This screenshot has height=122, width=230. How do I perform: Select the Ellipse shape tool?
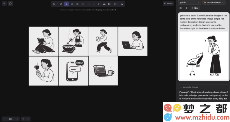point(83,4)
